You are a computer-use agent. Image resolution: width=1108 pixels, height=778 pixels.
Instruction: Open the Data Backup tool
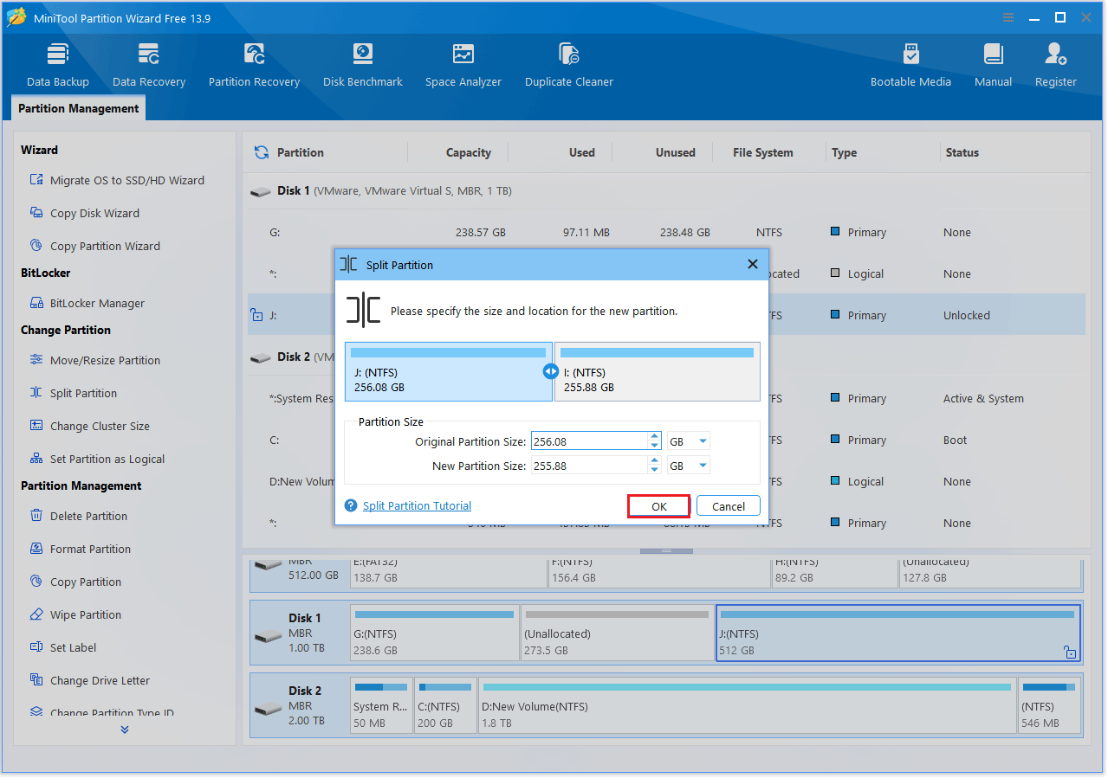[x=58, y=66]
